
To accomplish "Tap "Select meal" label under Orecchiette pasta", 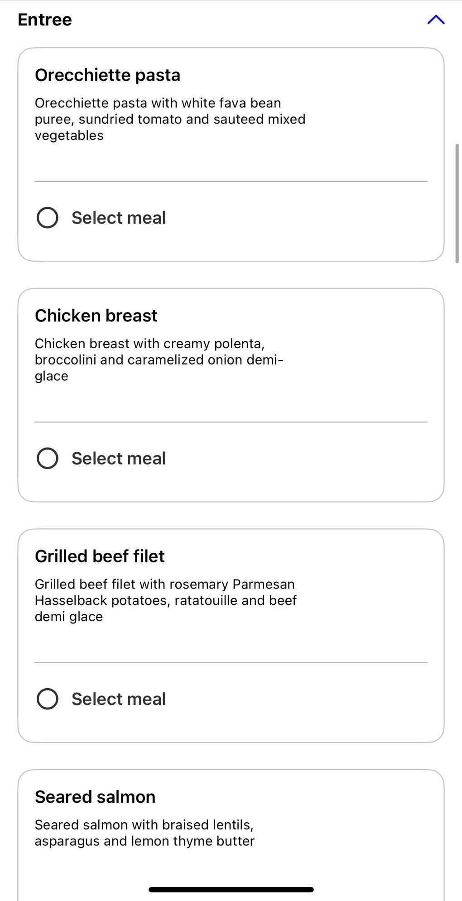I will tap(119, 218).
